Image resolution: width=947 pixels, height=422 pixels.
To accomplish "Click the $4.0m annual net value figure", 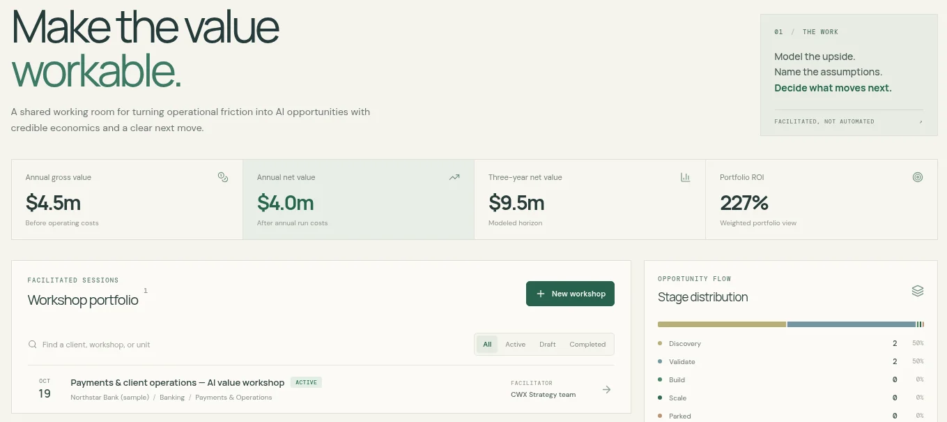I will click(286, 203).
